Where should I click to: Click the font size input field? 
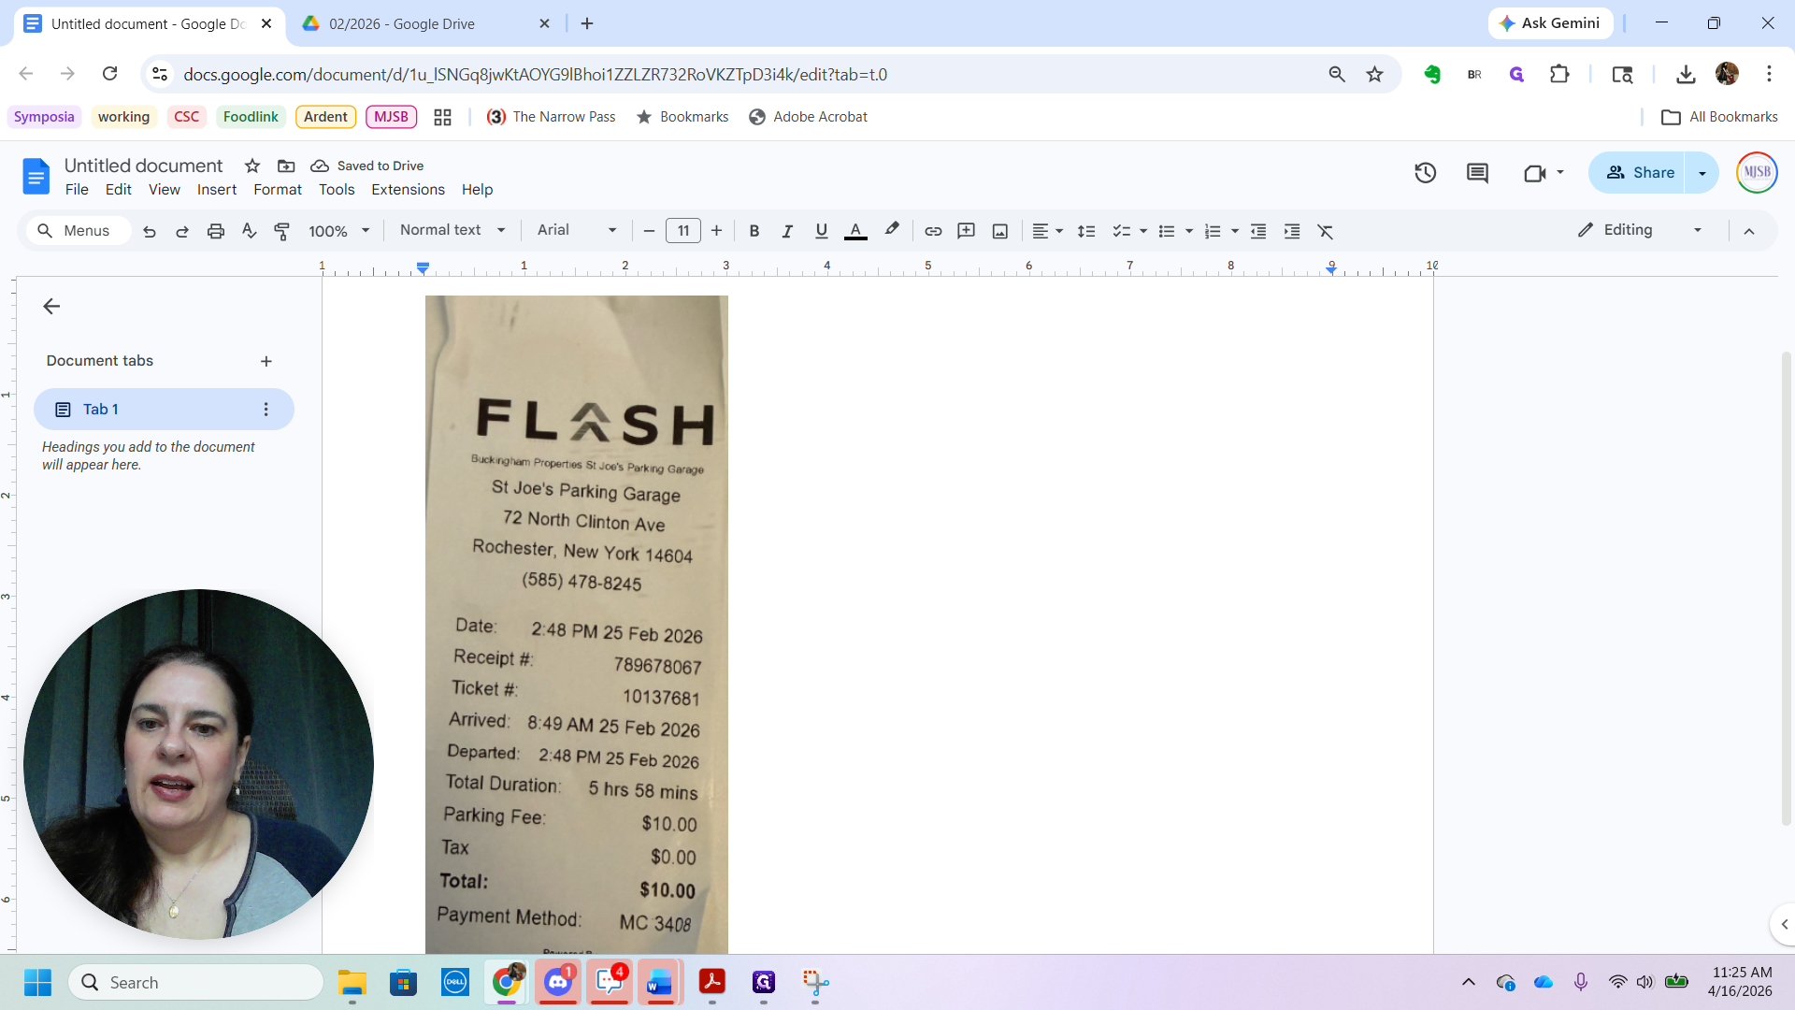(x=683, y=231)
